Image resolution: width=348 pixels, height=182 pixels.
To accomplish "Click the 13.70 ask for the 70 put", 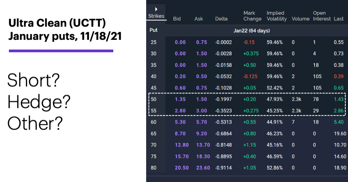I will pyautogui.click(x=203, y=145).
